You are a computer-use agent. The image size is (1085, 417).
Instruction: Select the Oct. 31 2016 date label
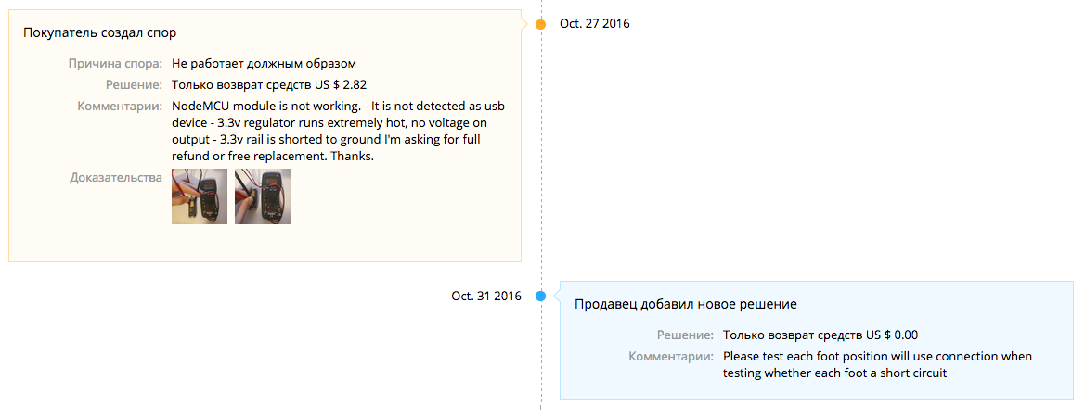pos(486,297)
